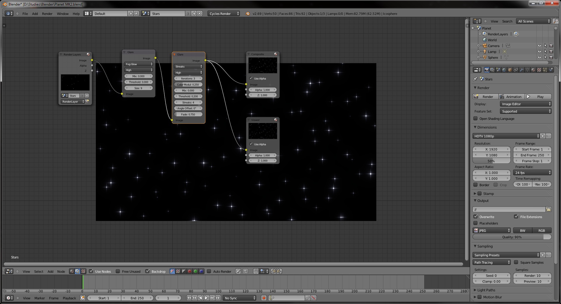Click the outliner filter magnifier icon

[x=555, y=21]
